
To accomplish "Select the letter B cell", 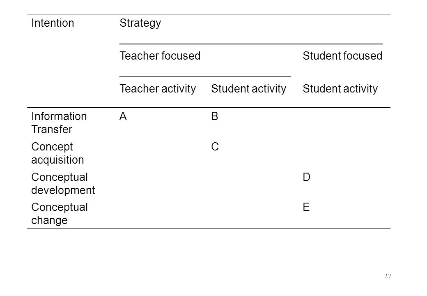I will click(215, 116).
